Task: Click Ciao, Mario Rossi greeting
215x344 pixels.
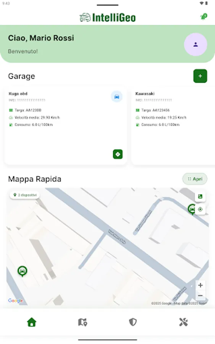Action: tap(41, 38)
